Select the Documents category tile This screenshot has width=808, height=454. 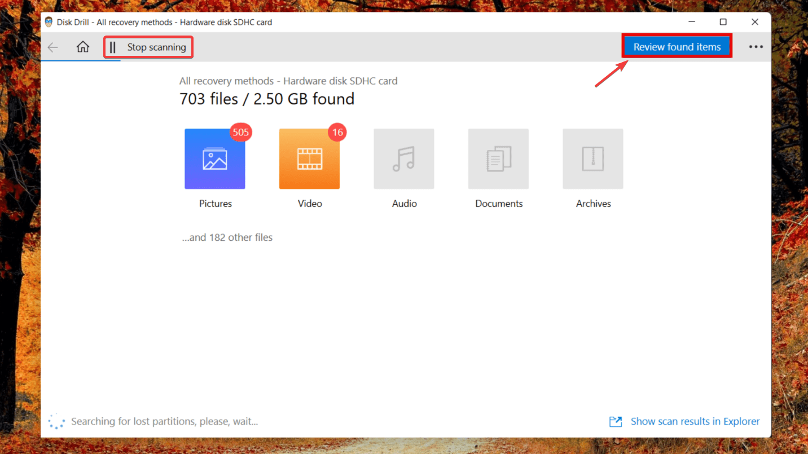498,159
